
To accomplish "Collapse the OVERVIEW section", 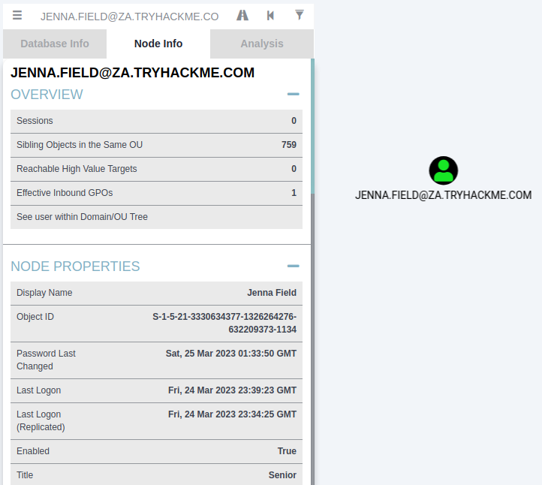I will (293, 94).
